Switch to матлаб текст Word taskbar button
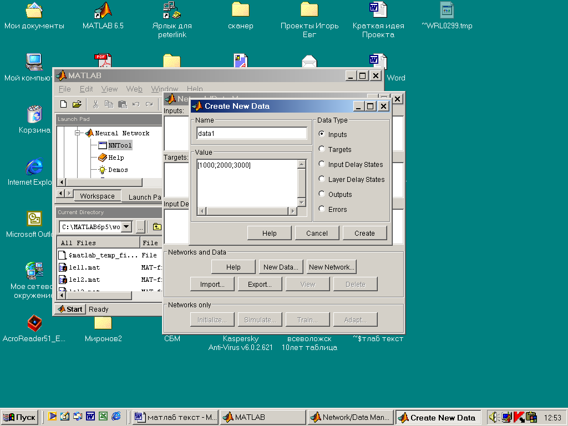 [x=175, y=417]
